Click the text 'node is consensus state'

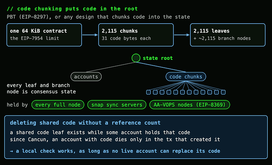(41, 91)
